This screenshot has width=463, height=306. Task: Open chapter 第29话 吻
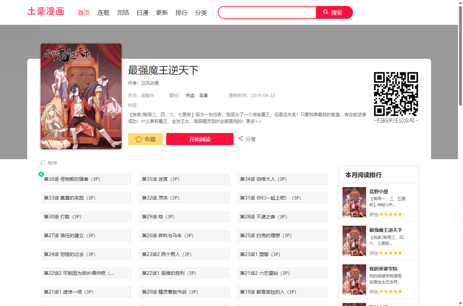coord(184,217)
